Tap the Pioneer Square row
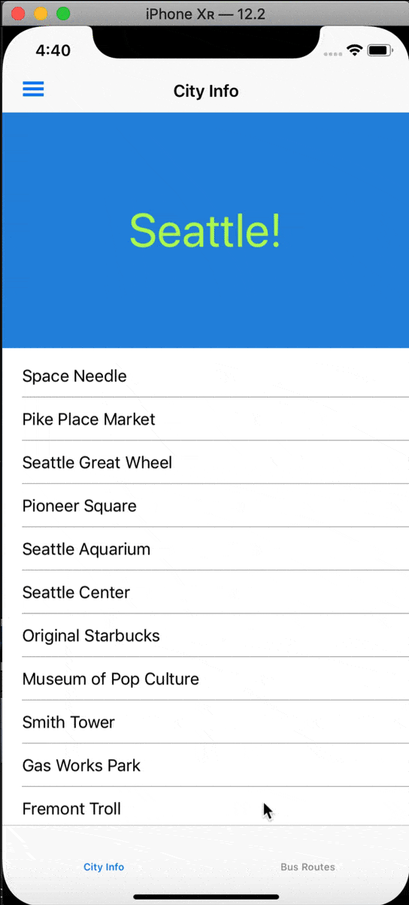409x905 pixels. pyautogui.click(x=206, y=506)
